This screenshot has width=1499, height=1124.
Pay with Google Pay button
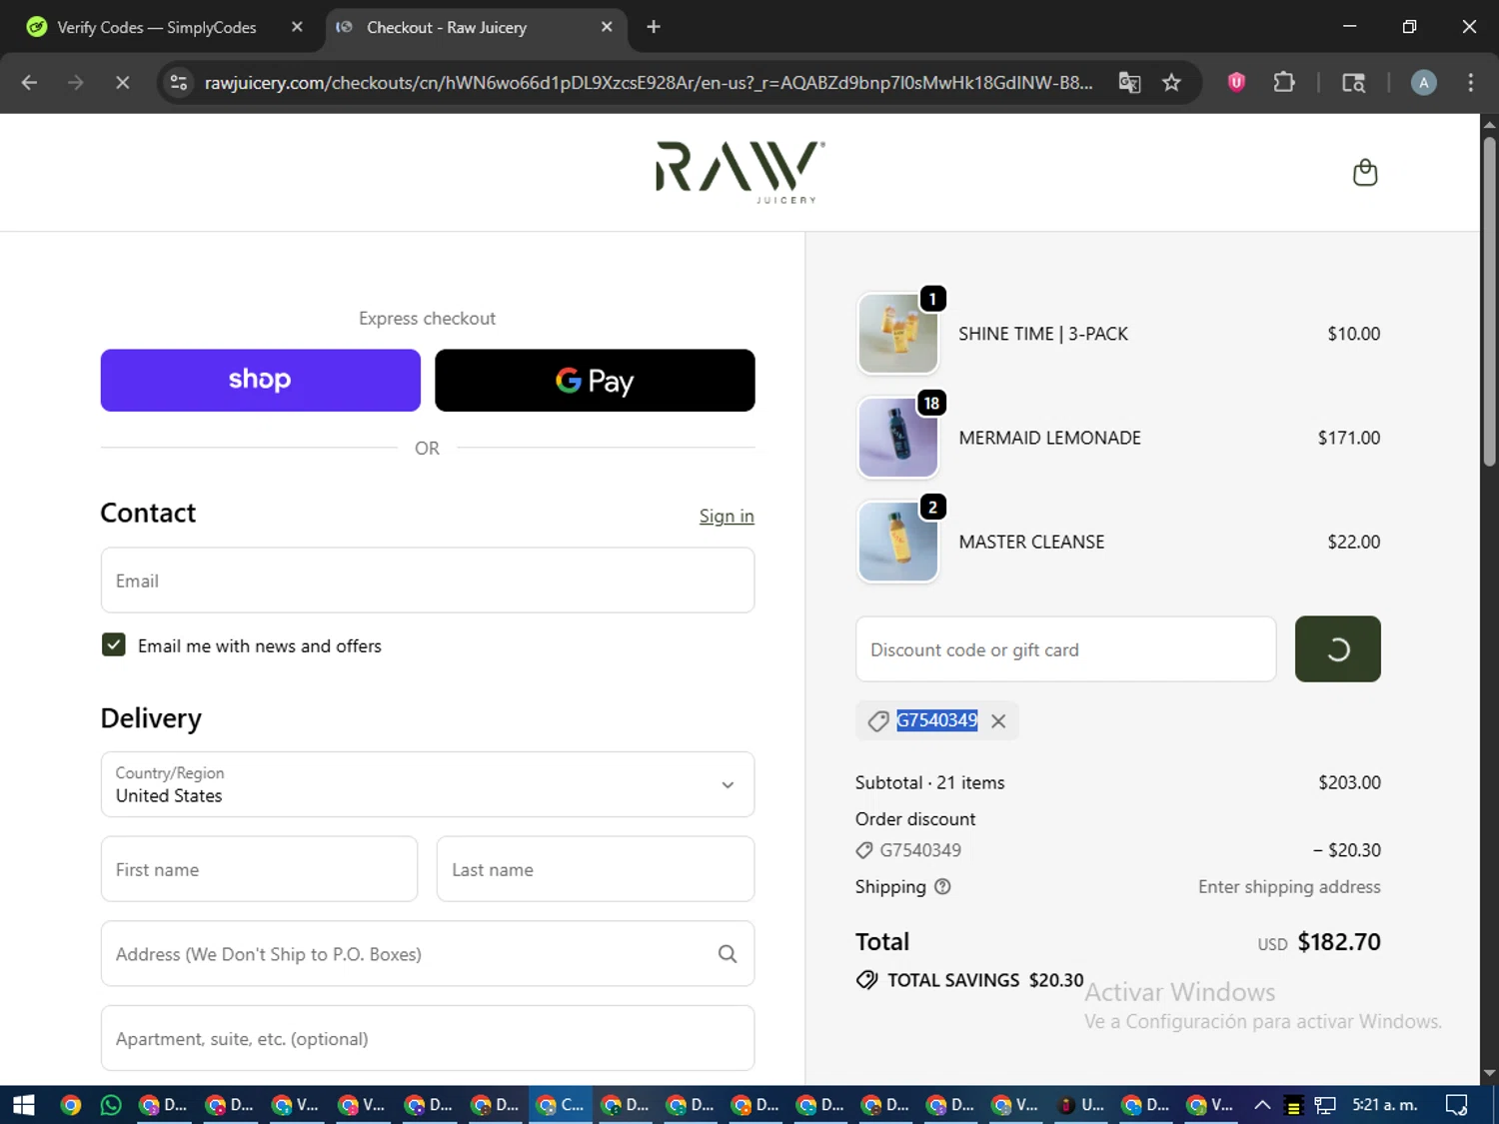point(595,380)
